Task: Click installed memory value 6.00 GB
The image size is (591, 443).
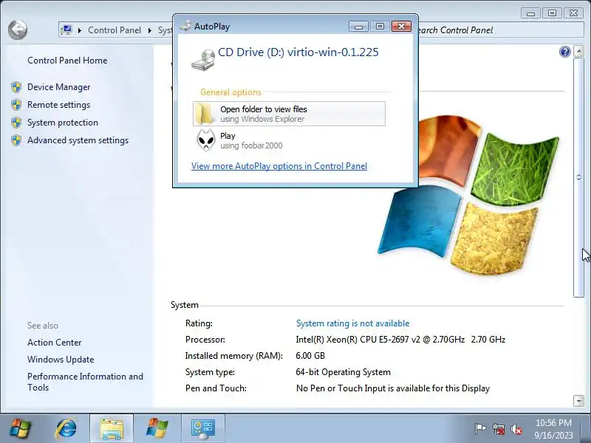Action: pos(310,356)
